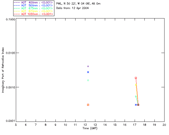
Task: Click the x-axis tick label 13
Action: (x=95, y=125)
